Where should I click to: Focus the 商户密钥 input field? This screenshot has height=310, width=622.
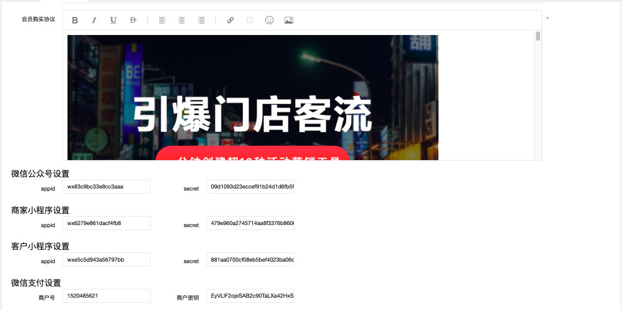coord(250,296)
